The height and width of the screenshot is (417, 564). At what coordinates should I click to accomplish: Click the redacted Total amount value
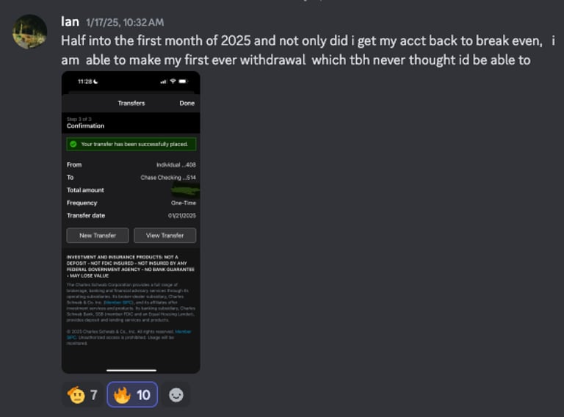[185, 190]
